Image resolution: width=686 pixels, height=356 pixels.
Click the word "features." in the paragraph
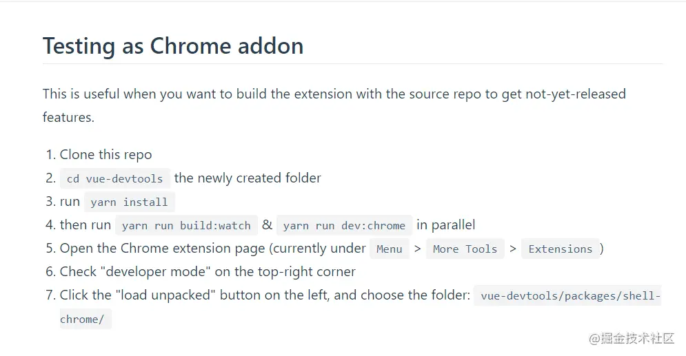pyautogui.click(x=68, y=117)
